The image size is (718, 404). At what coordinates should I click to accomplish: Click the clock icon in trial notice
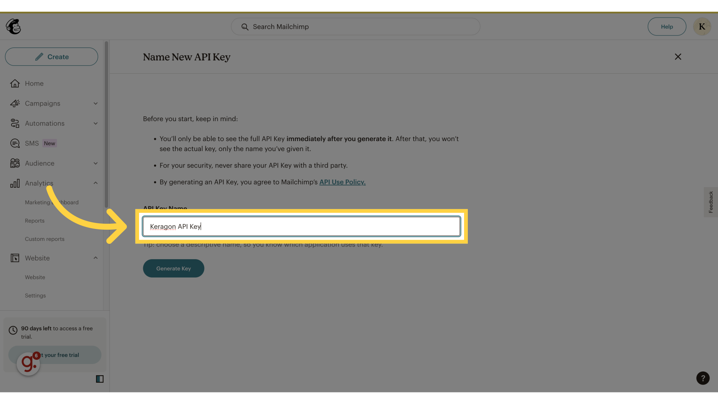click(x=13, y=330)
